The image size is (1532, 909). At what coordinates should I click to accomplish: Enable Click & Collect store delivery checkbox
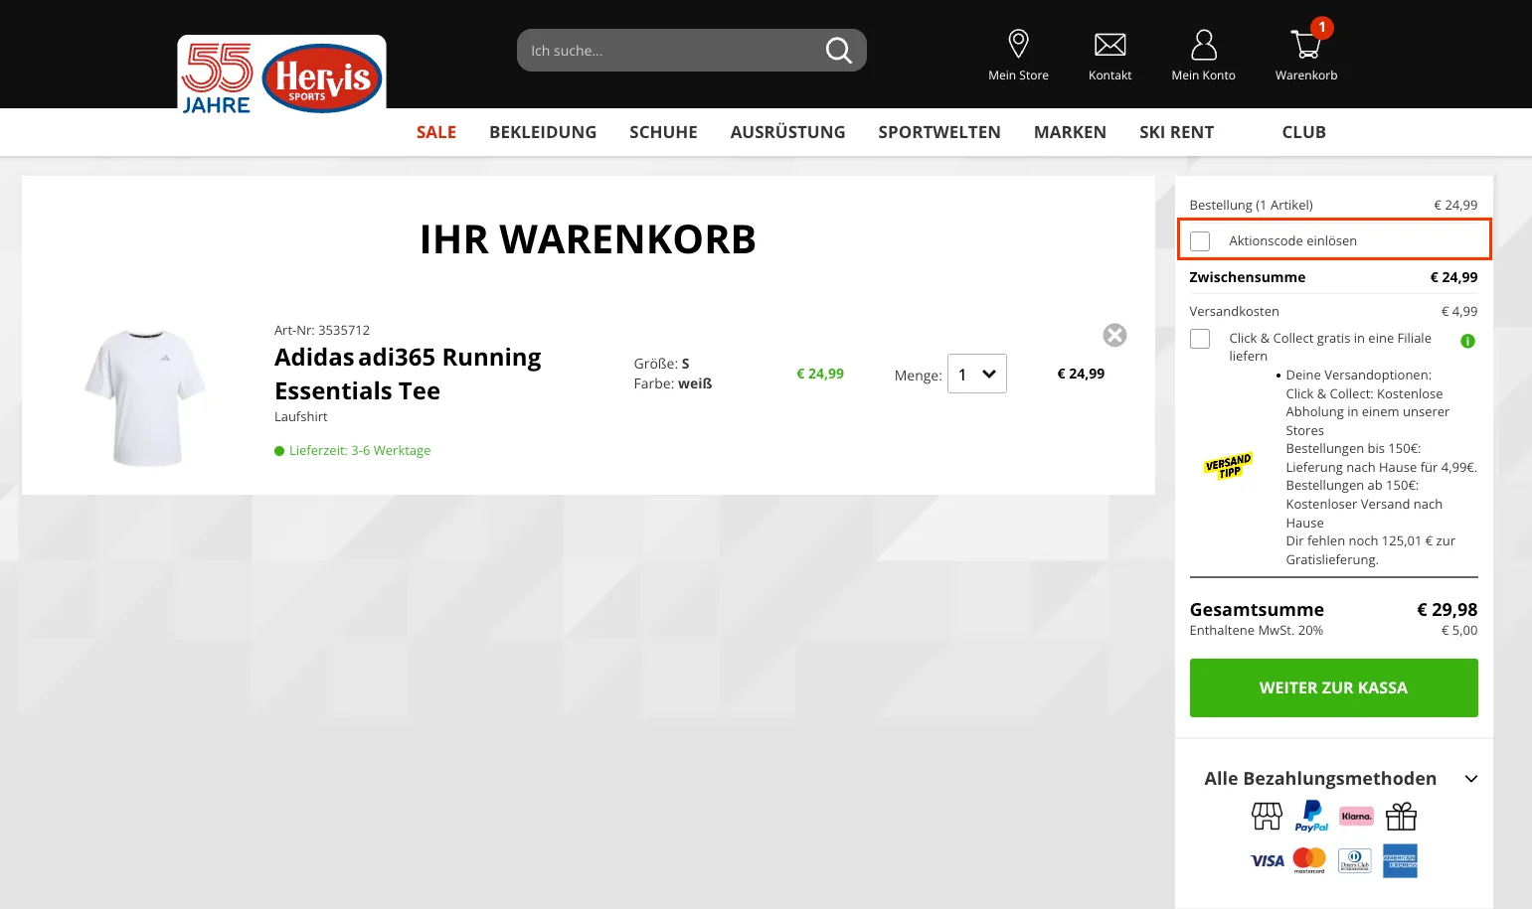pos(1200,339)
